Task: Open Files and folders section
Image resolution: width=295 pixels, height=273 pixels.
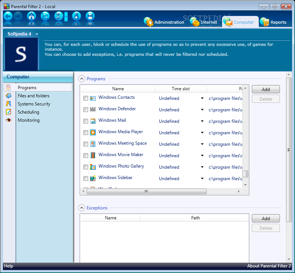Action: 34,96
